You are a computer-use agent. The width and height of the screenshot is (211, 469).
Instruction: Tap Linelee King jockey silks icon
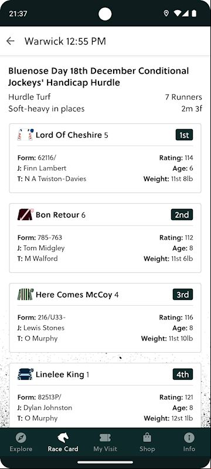coord(25,374)
